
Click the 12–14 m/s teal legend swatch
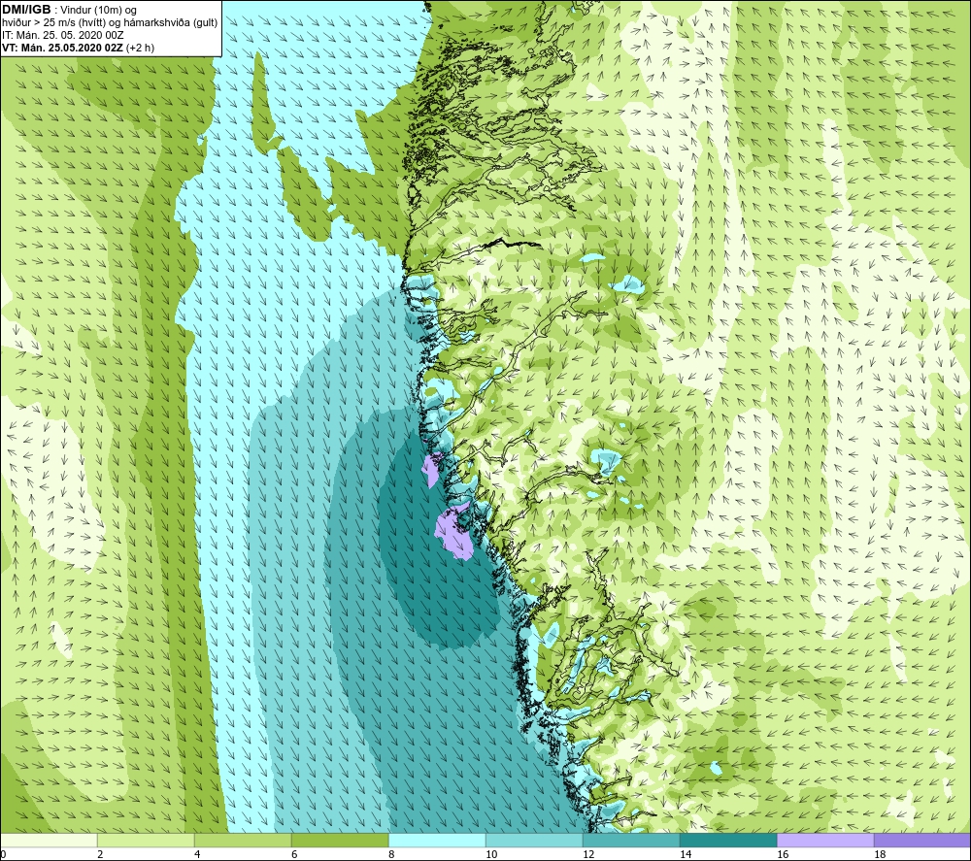(x=631, y=840)
